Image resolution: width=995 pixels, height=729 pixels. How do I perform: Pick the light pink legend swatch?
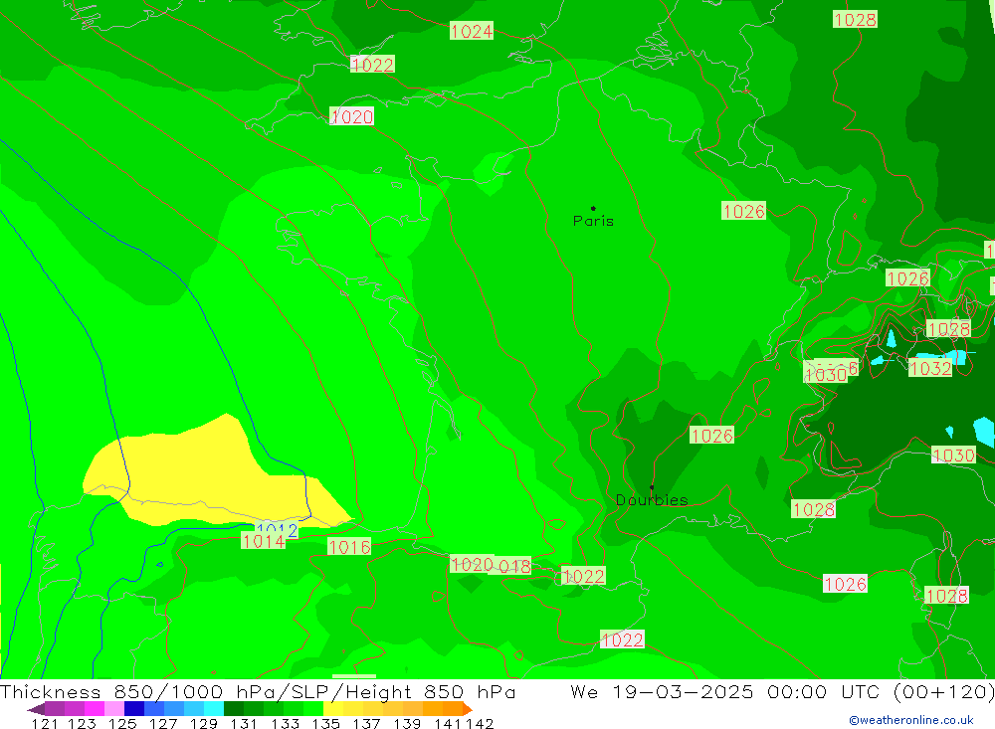pyautogui.click(x=114, y=709)
